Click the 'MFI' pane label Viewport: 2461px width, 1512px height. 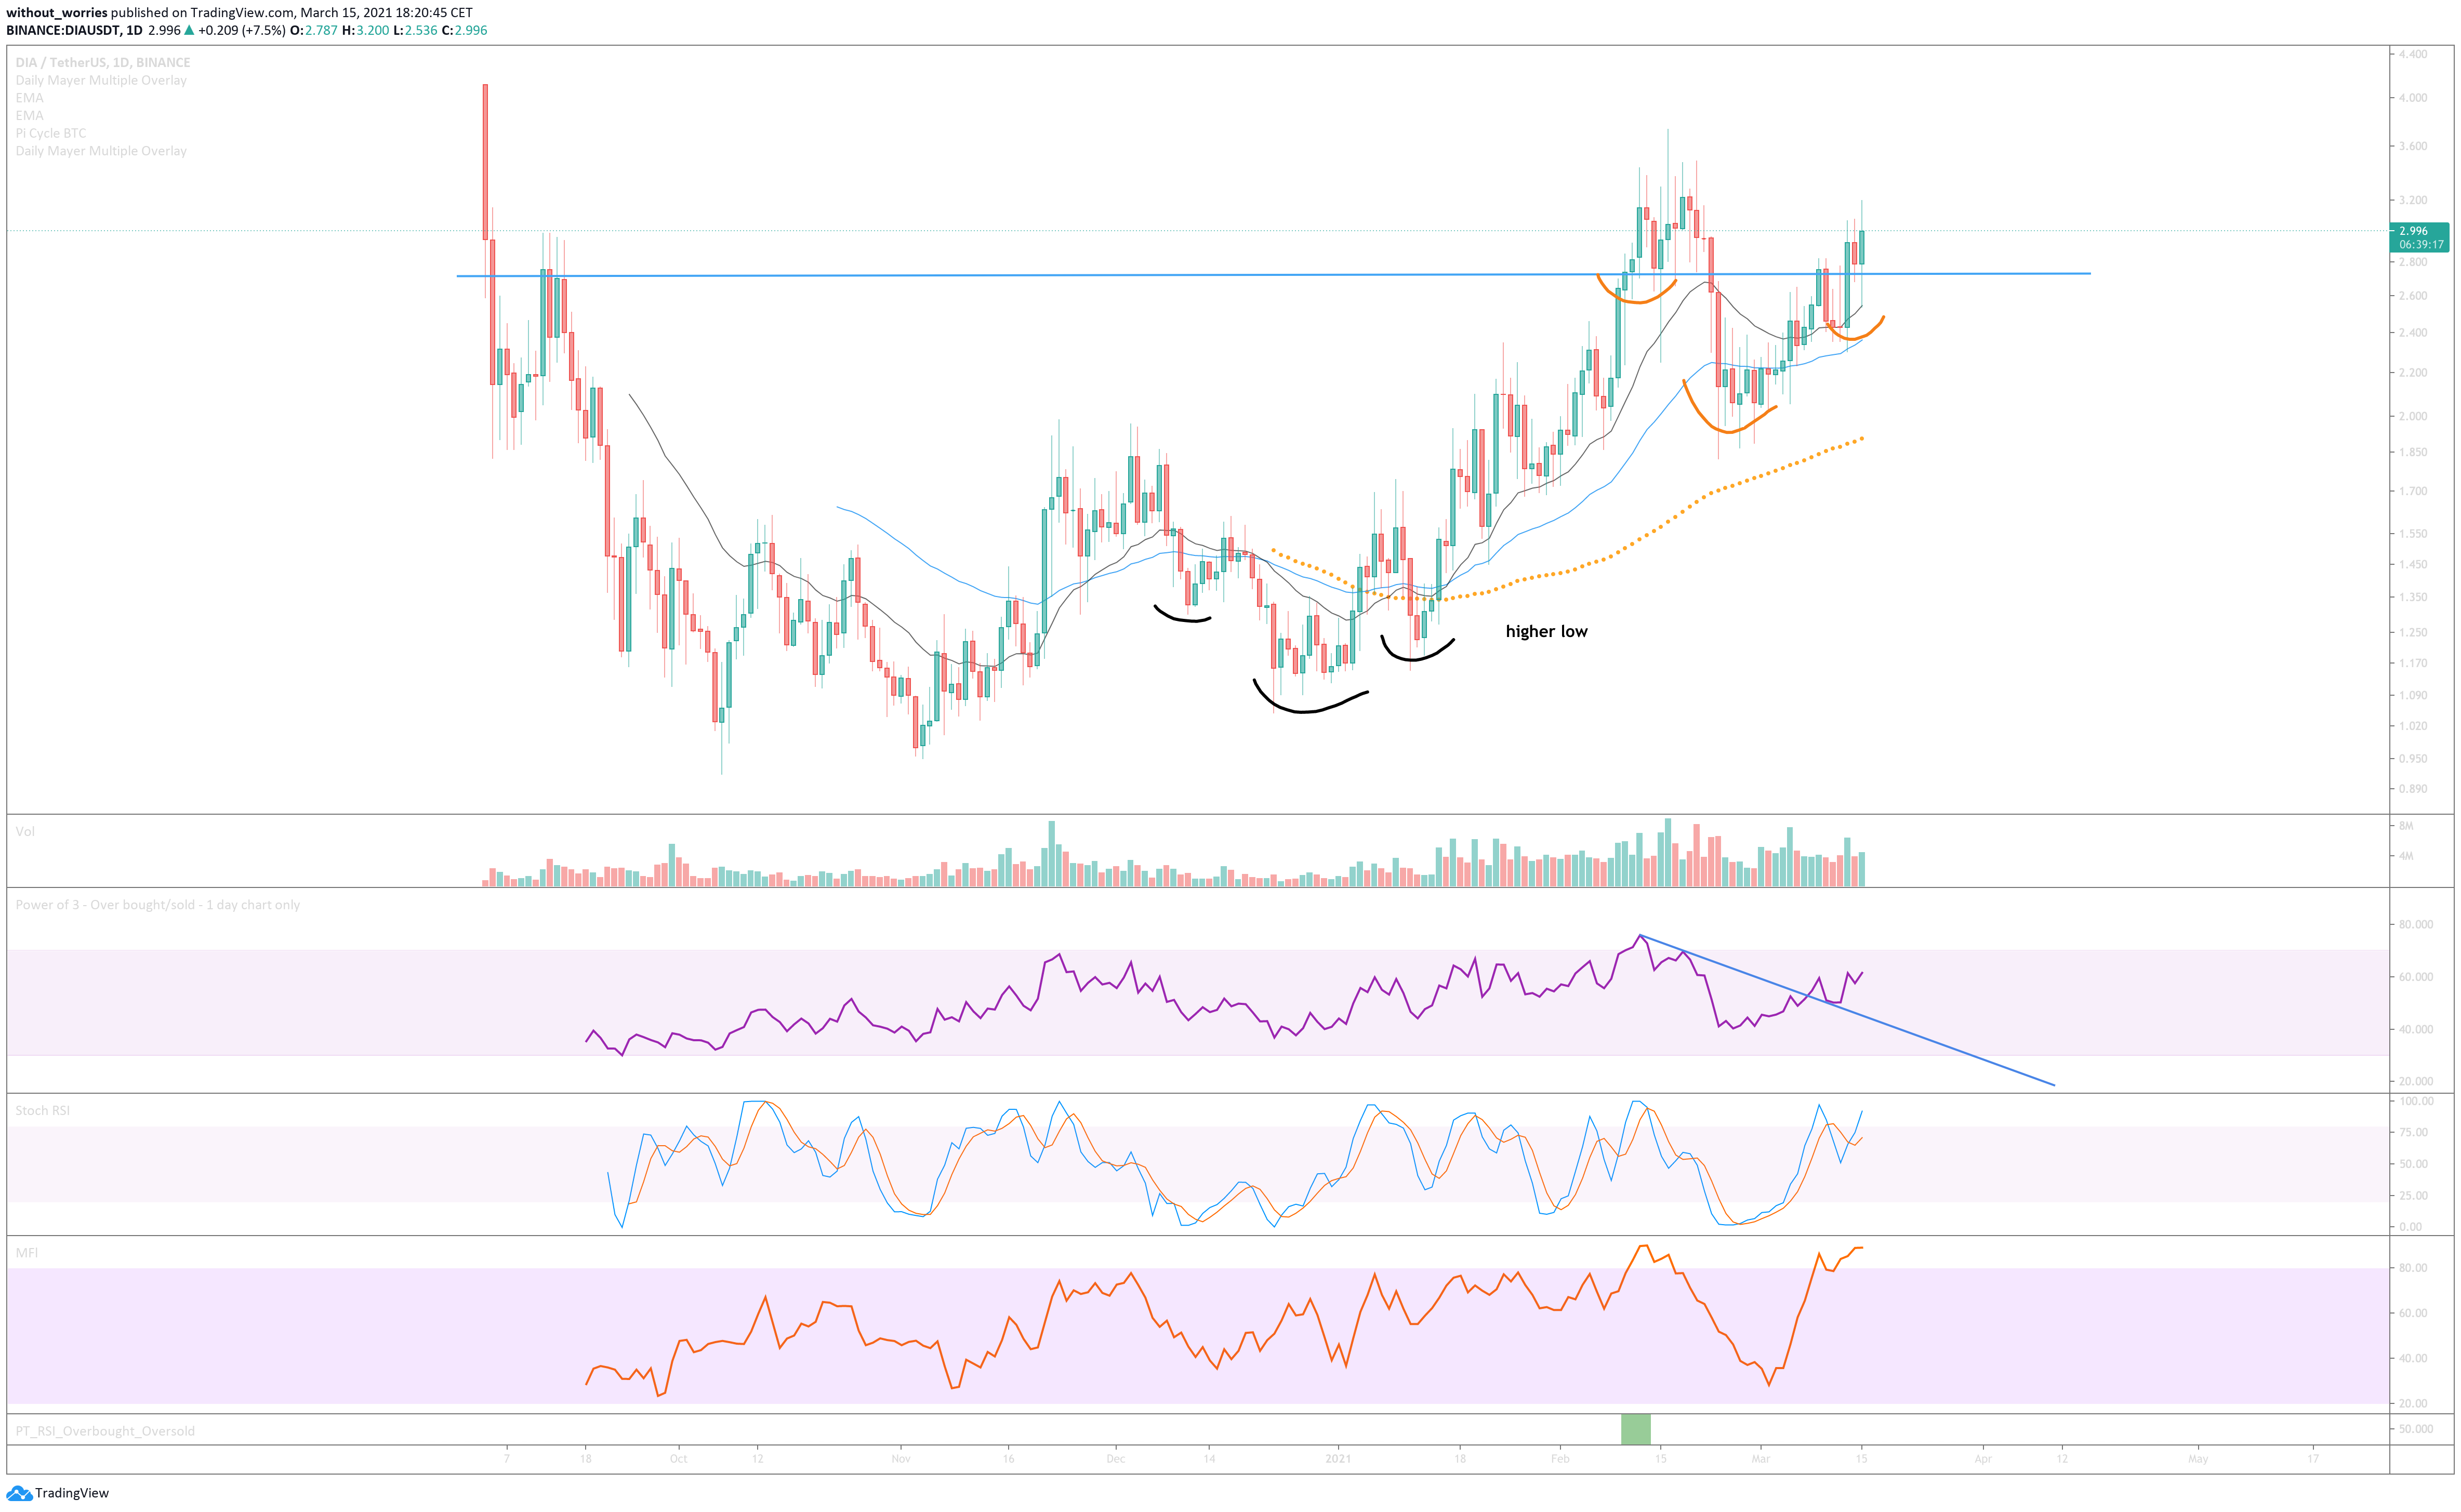click(x=27, y=1253)
